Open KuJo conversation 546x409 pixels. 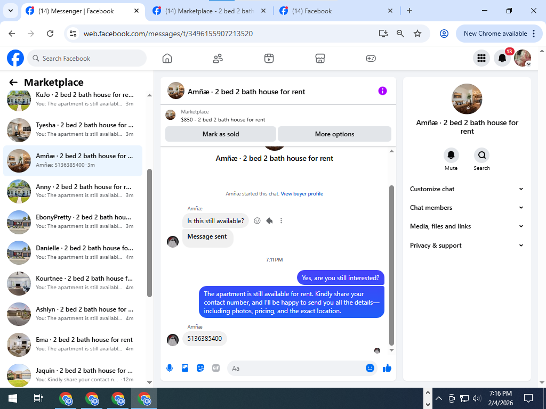73,99
